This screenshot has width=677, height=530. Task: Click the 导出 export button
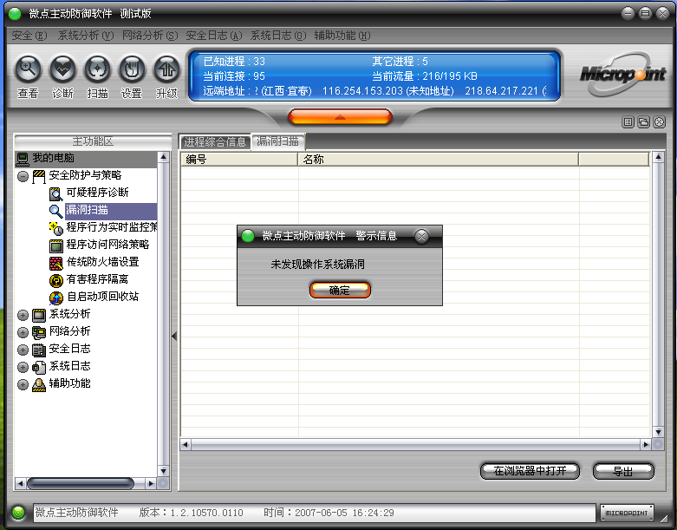623,471
